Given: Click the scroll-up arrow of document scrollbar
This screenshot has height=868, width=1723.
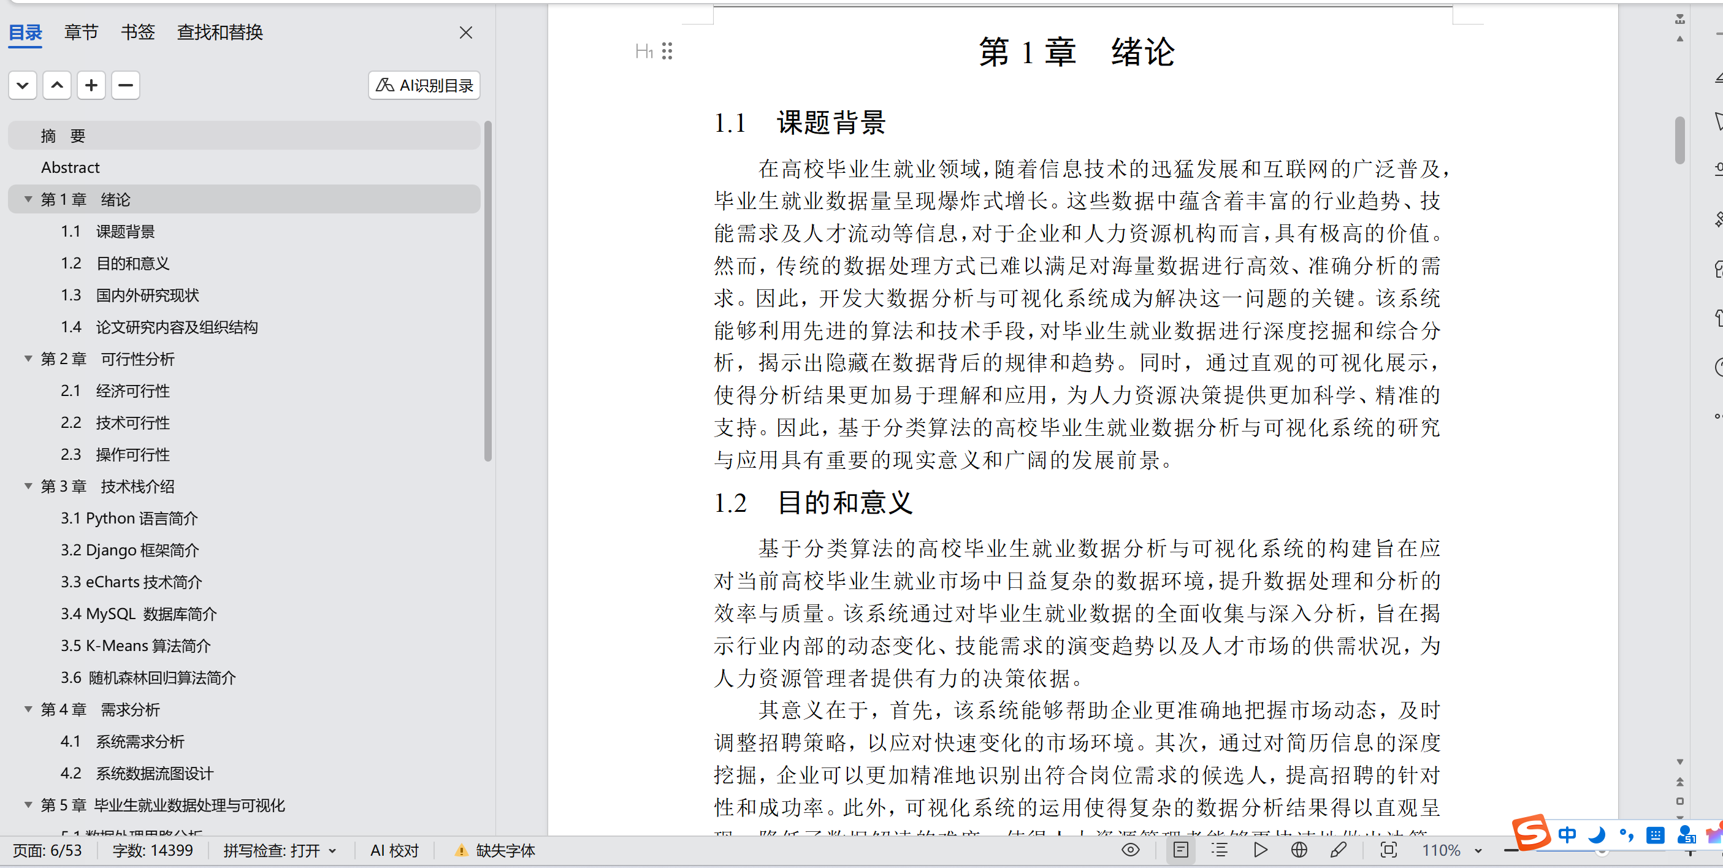Looking at the screenshot, I should pos(1679,38).
